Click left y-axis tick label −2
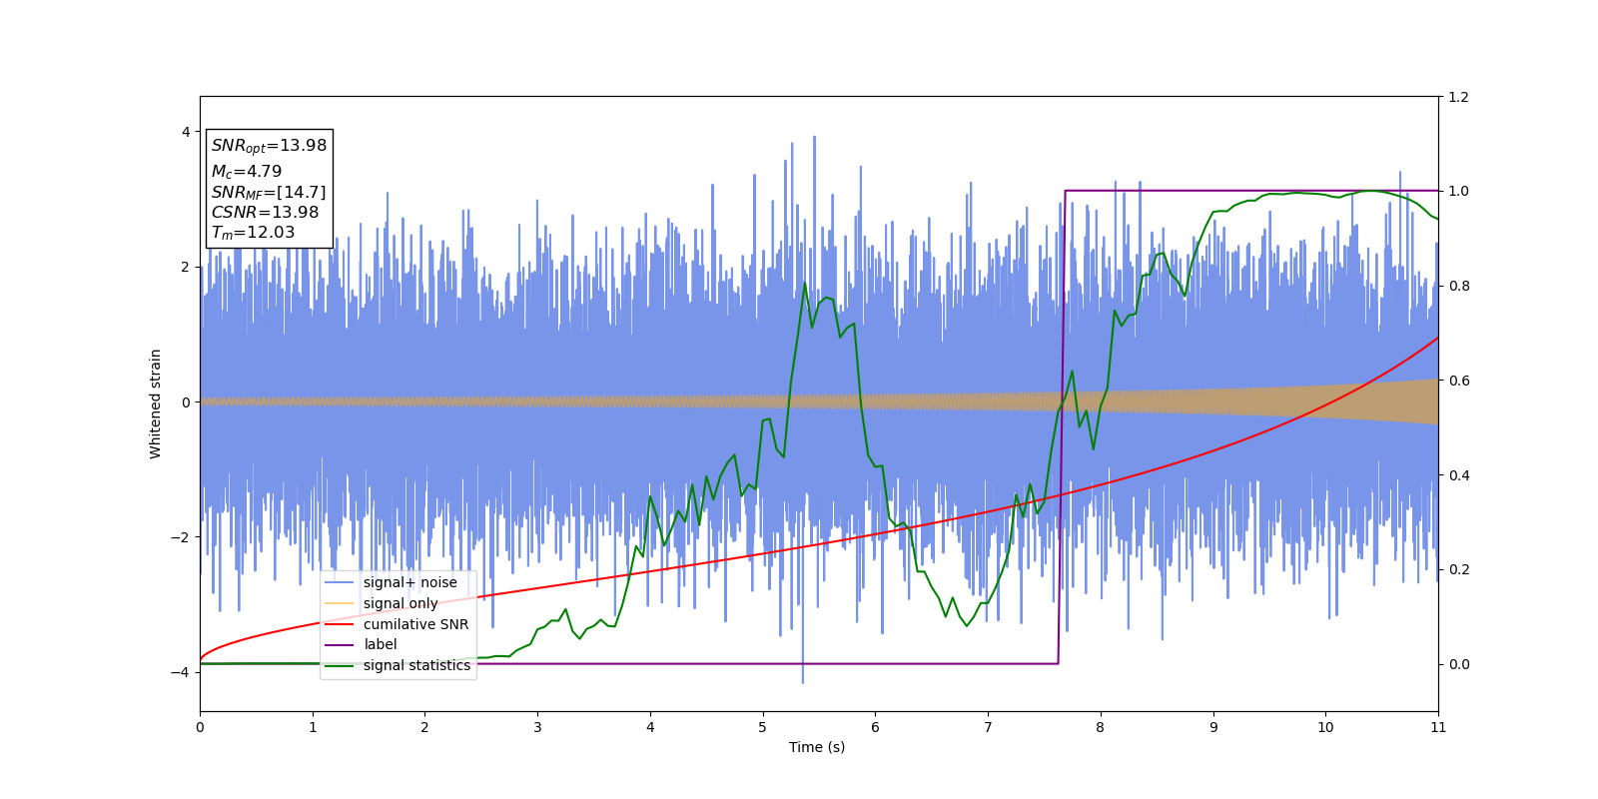This screenshot has height=799, width=1598. pyautogui.click(x=180, y=537)
